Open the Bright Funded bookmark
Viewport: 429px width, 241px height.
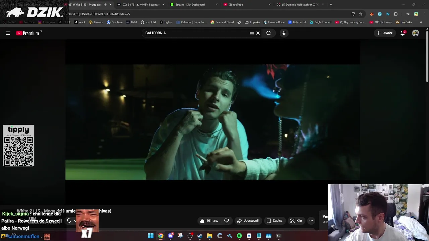click(321, 22)
